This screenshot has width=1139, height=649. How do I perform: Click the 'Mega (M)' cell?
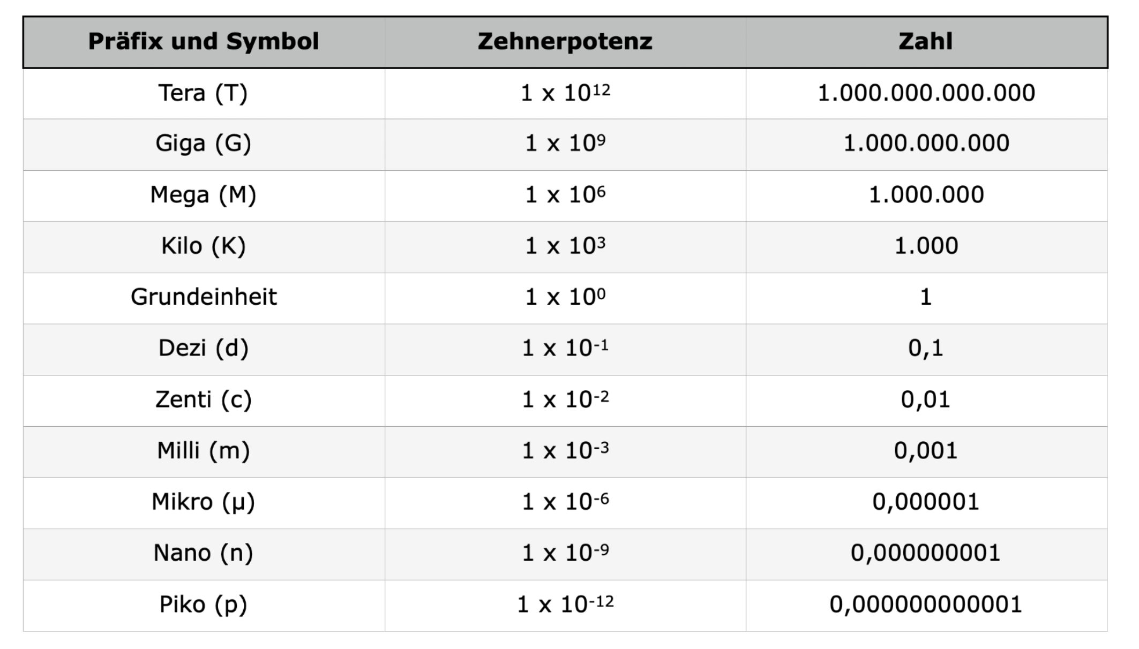coord(204,195)
